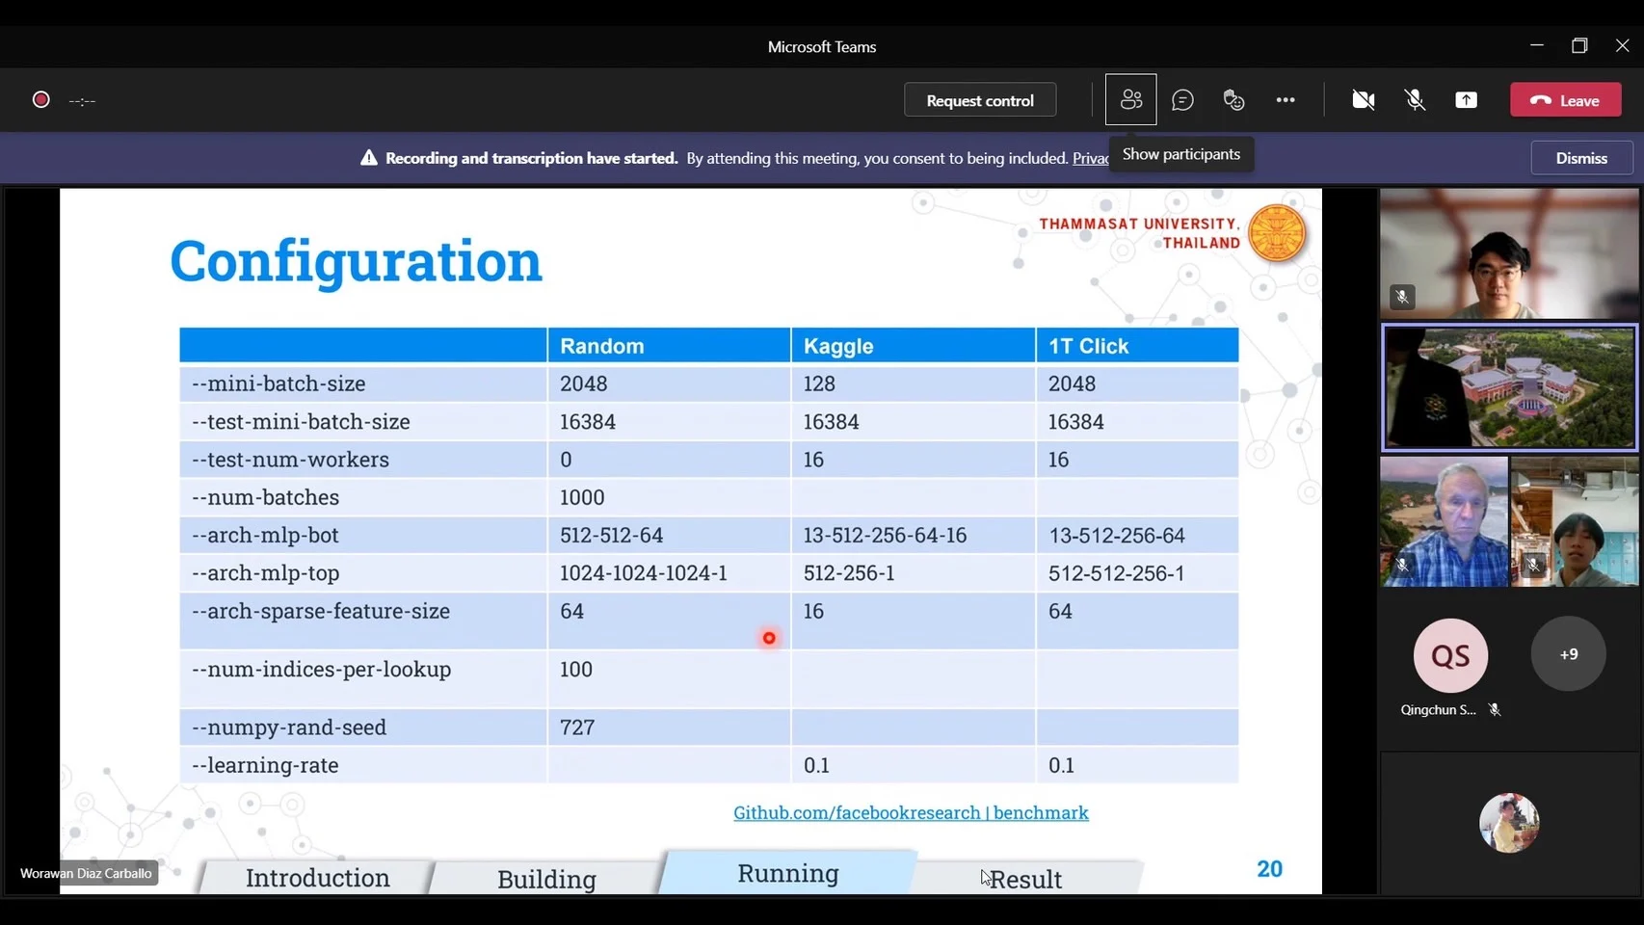Open the reactions and raise hand menu
1644x925 pixels.
[1233, 100]
